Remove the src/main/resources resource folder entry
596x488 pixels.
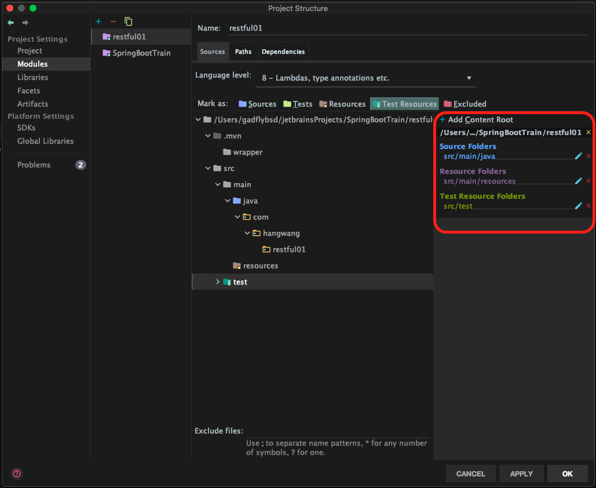point(588,181)
